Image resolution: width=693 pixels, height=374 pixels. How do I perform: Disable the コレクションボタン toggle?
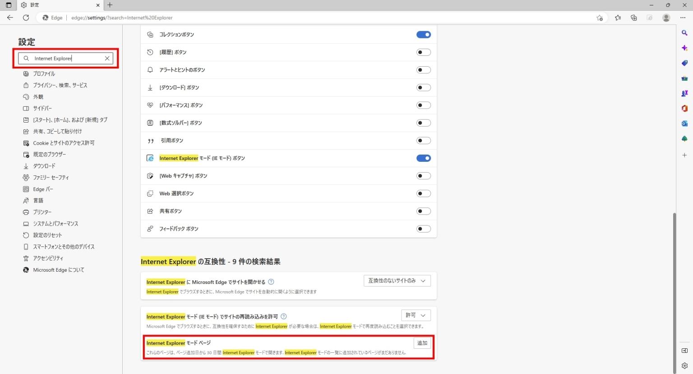tap(423, 34)
